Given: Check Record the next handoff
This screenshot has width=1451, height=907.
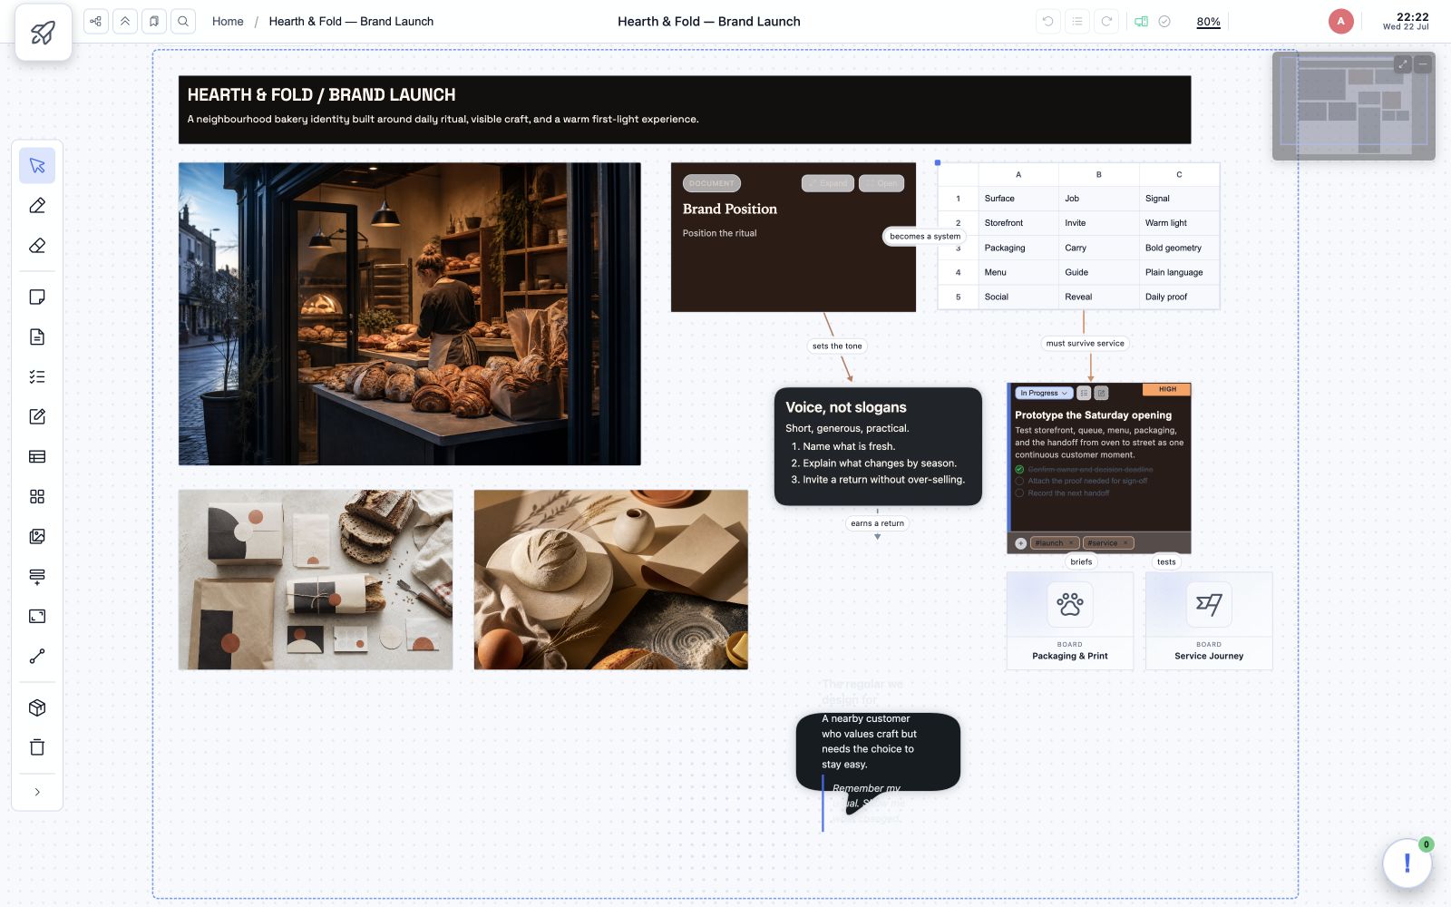Looking at the screenshot, I should (1019, 493).
